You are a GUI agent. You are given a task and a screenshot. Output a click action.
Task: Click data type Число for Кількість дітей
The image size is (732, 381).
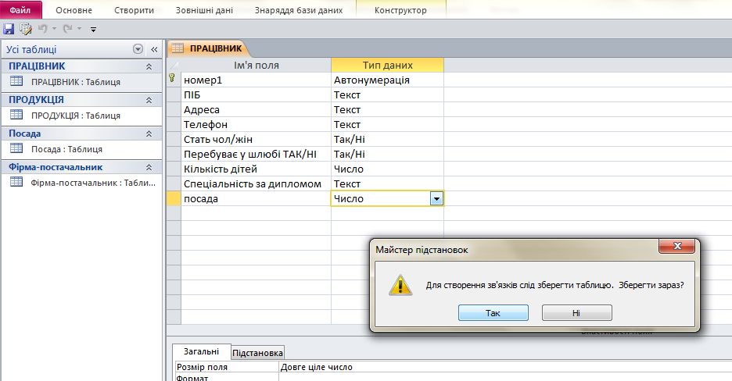(387, 169)
